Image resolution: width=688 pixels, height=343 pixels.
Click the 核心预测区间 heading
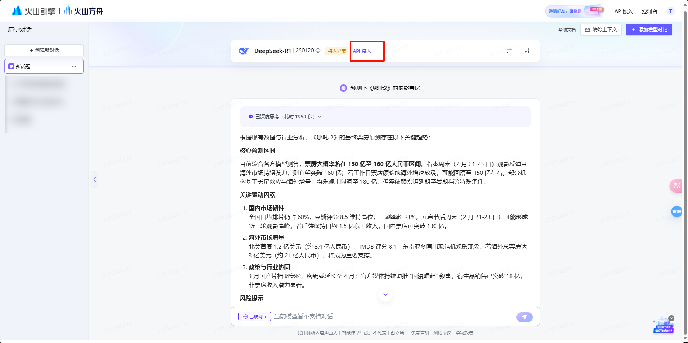tap(257, 150)
